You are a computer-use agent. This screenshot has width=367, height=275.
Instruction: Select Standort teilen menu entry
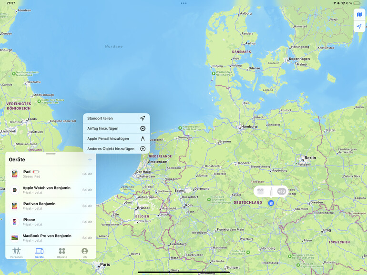click(116, 118)
